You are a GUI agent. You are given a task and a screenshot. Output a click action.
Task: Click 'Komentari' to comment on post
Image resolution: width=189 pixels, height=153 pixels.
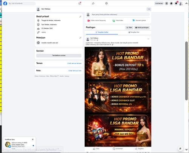pos(118,148)
